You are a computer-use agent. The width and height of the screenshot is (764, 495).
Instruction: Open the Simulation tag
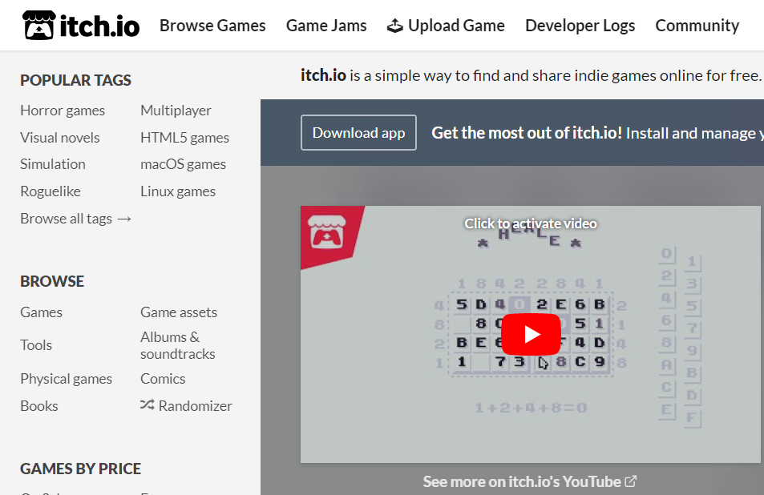[53, 164]
